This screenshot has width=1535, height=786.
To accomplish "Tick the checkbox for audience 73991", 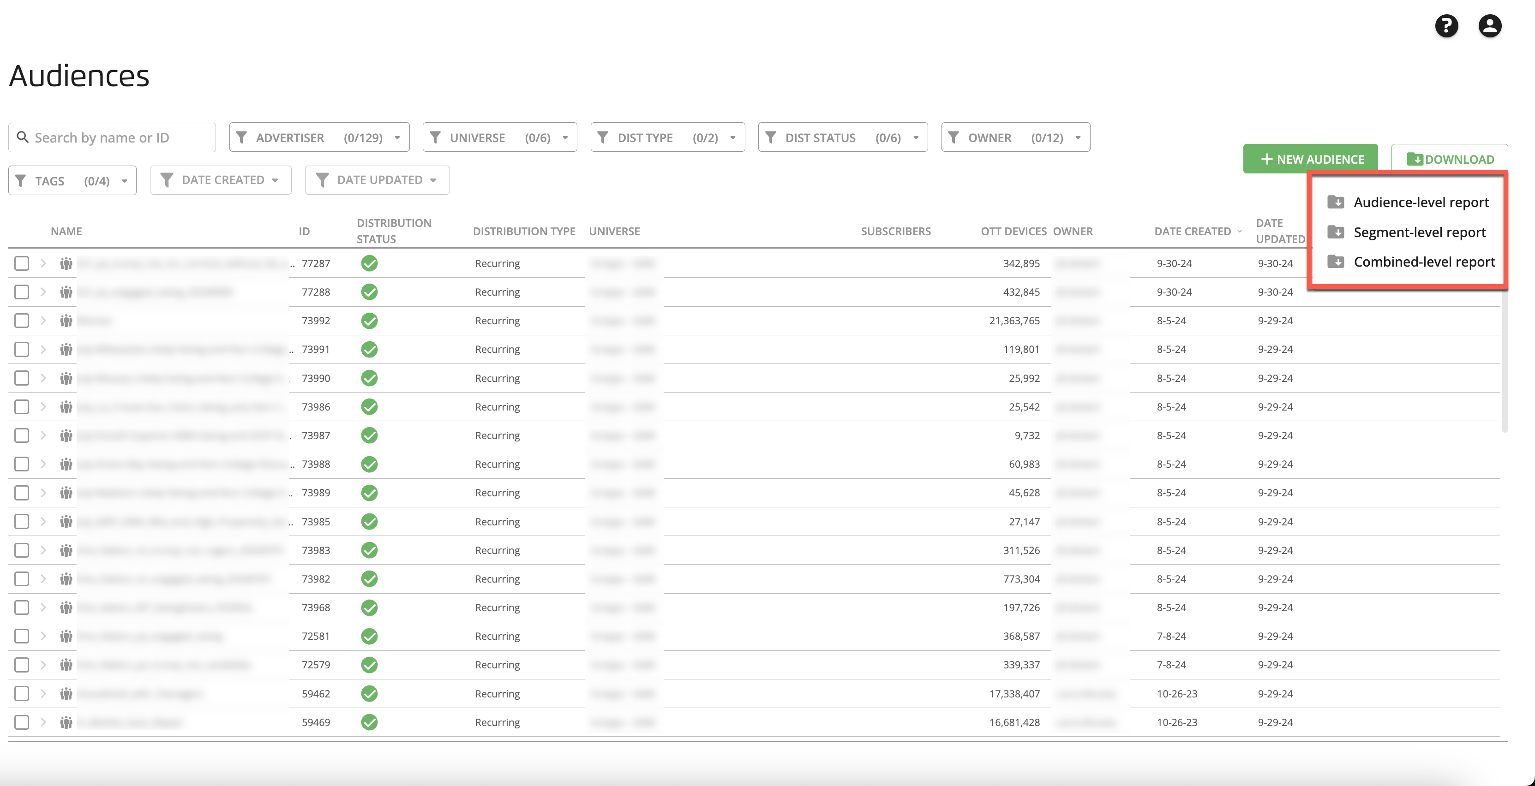I will coord(21,349).
